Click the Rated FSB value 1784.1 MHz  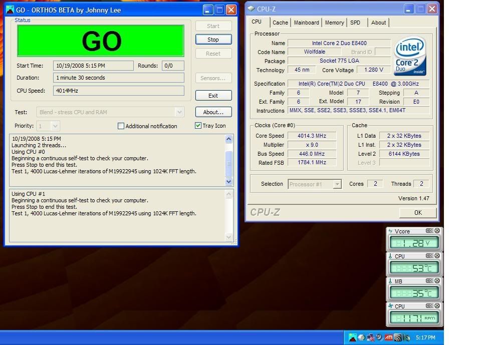point(312,163)
